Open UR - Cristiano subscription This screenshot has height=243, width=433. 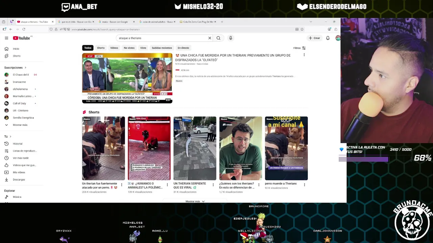pyautogui.click(x=20, y=110)
